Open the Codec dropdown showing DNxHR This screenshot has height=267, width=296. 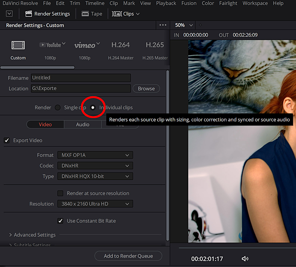95,166
